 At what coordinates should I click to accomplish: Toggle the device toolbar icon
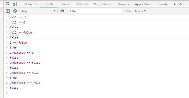15,4
